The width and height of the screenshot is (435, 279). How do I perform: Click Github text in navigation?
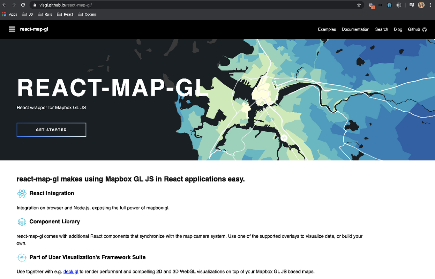[414, 29]
